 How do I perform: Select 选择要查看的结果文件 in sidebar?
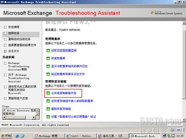(x=22, y=45)
